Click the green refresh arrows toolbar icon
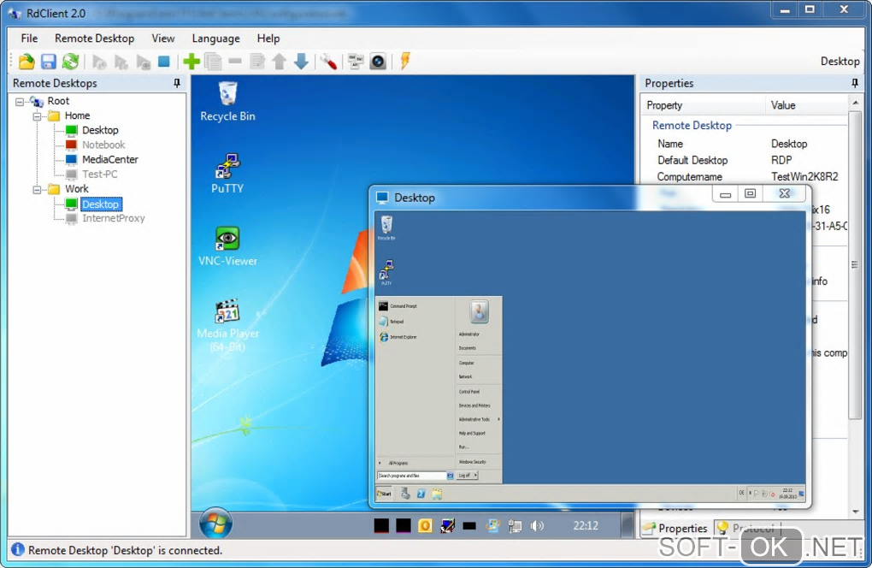 (70, 62)
